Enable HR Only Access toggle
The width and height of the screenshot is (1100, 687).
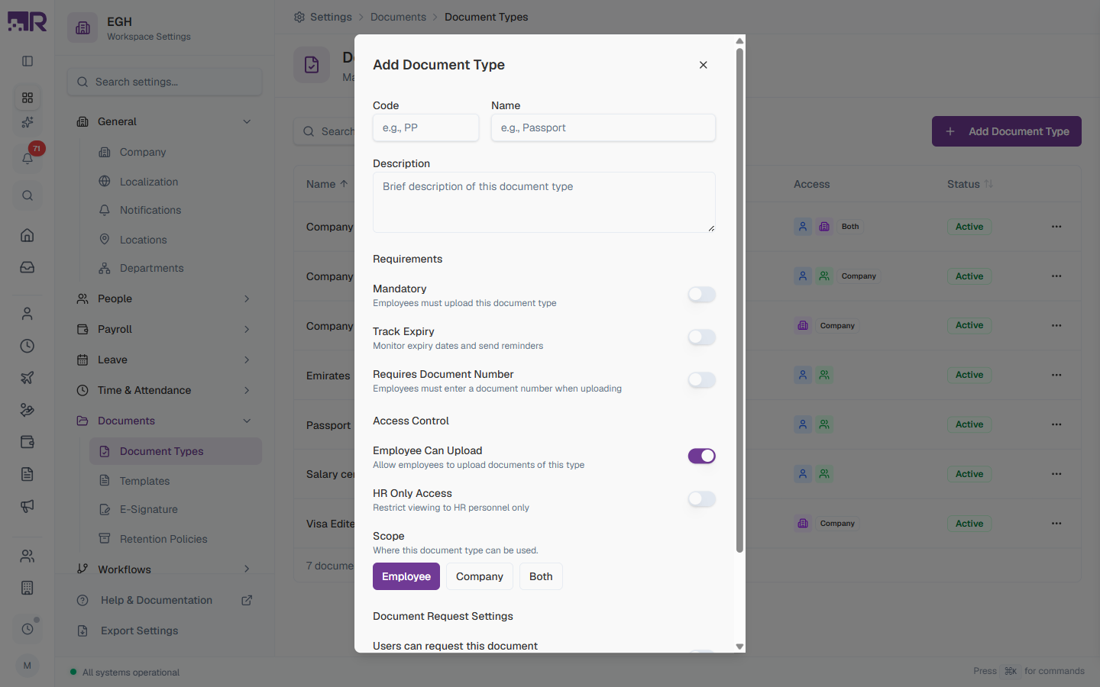[701, 499]
